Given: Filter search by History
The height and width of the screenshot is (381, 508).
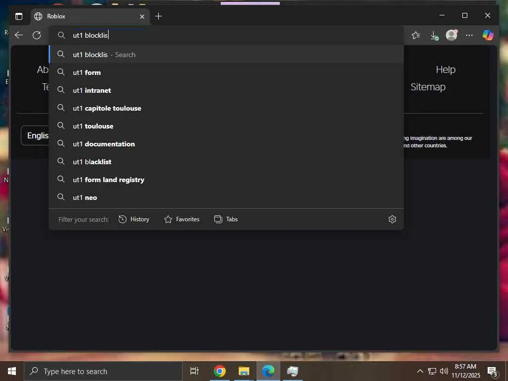Looking at the screenshot, I should [134, 219].
